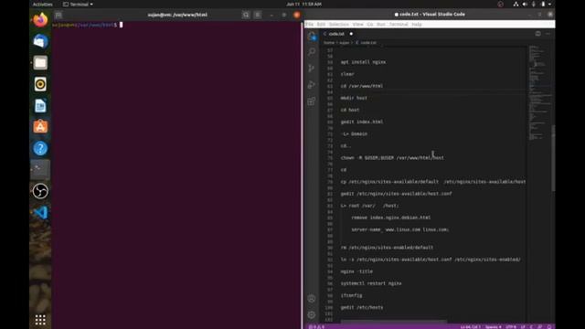Click the line 'systemctl restart nginx'
This screenshot has width=585, height=329.
click(371, 283)
